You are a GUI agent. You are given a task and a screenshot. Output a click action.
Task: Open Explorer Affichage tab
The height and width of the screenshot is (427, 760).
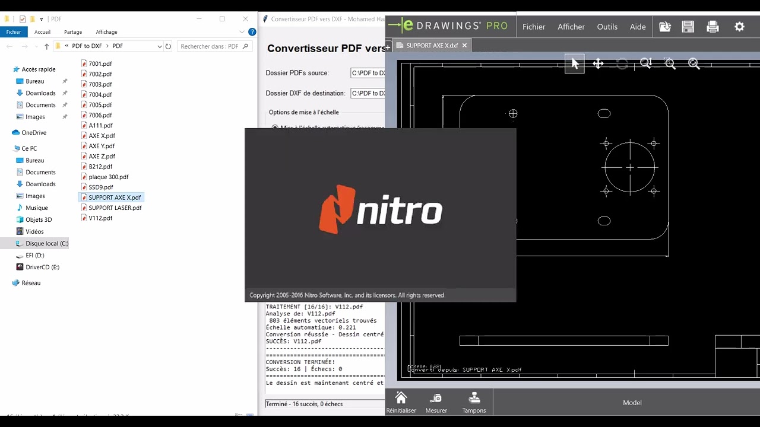106,32
